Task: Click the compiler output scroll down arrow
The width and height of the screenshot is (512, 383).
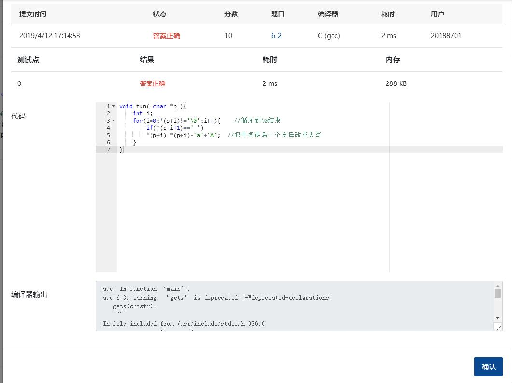Action: (x=498, y=318)
